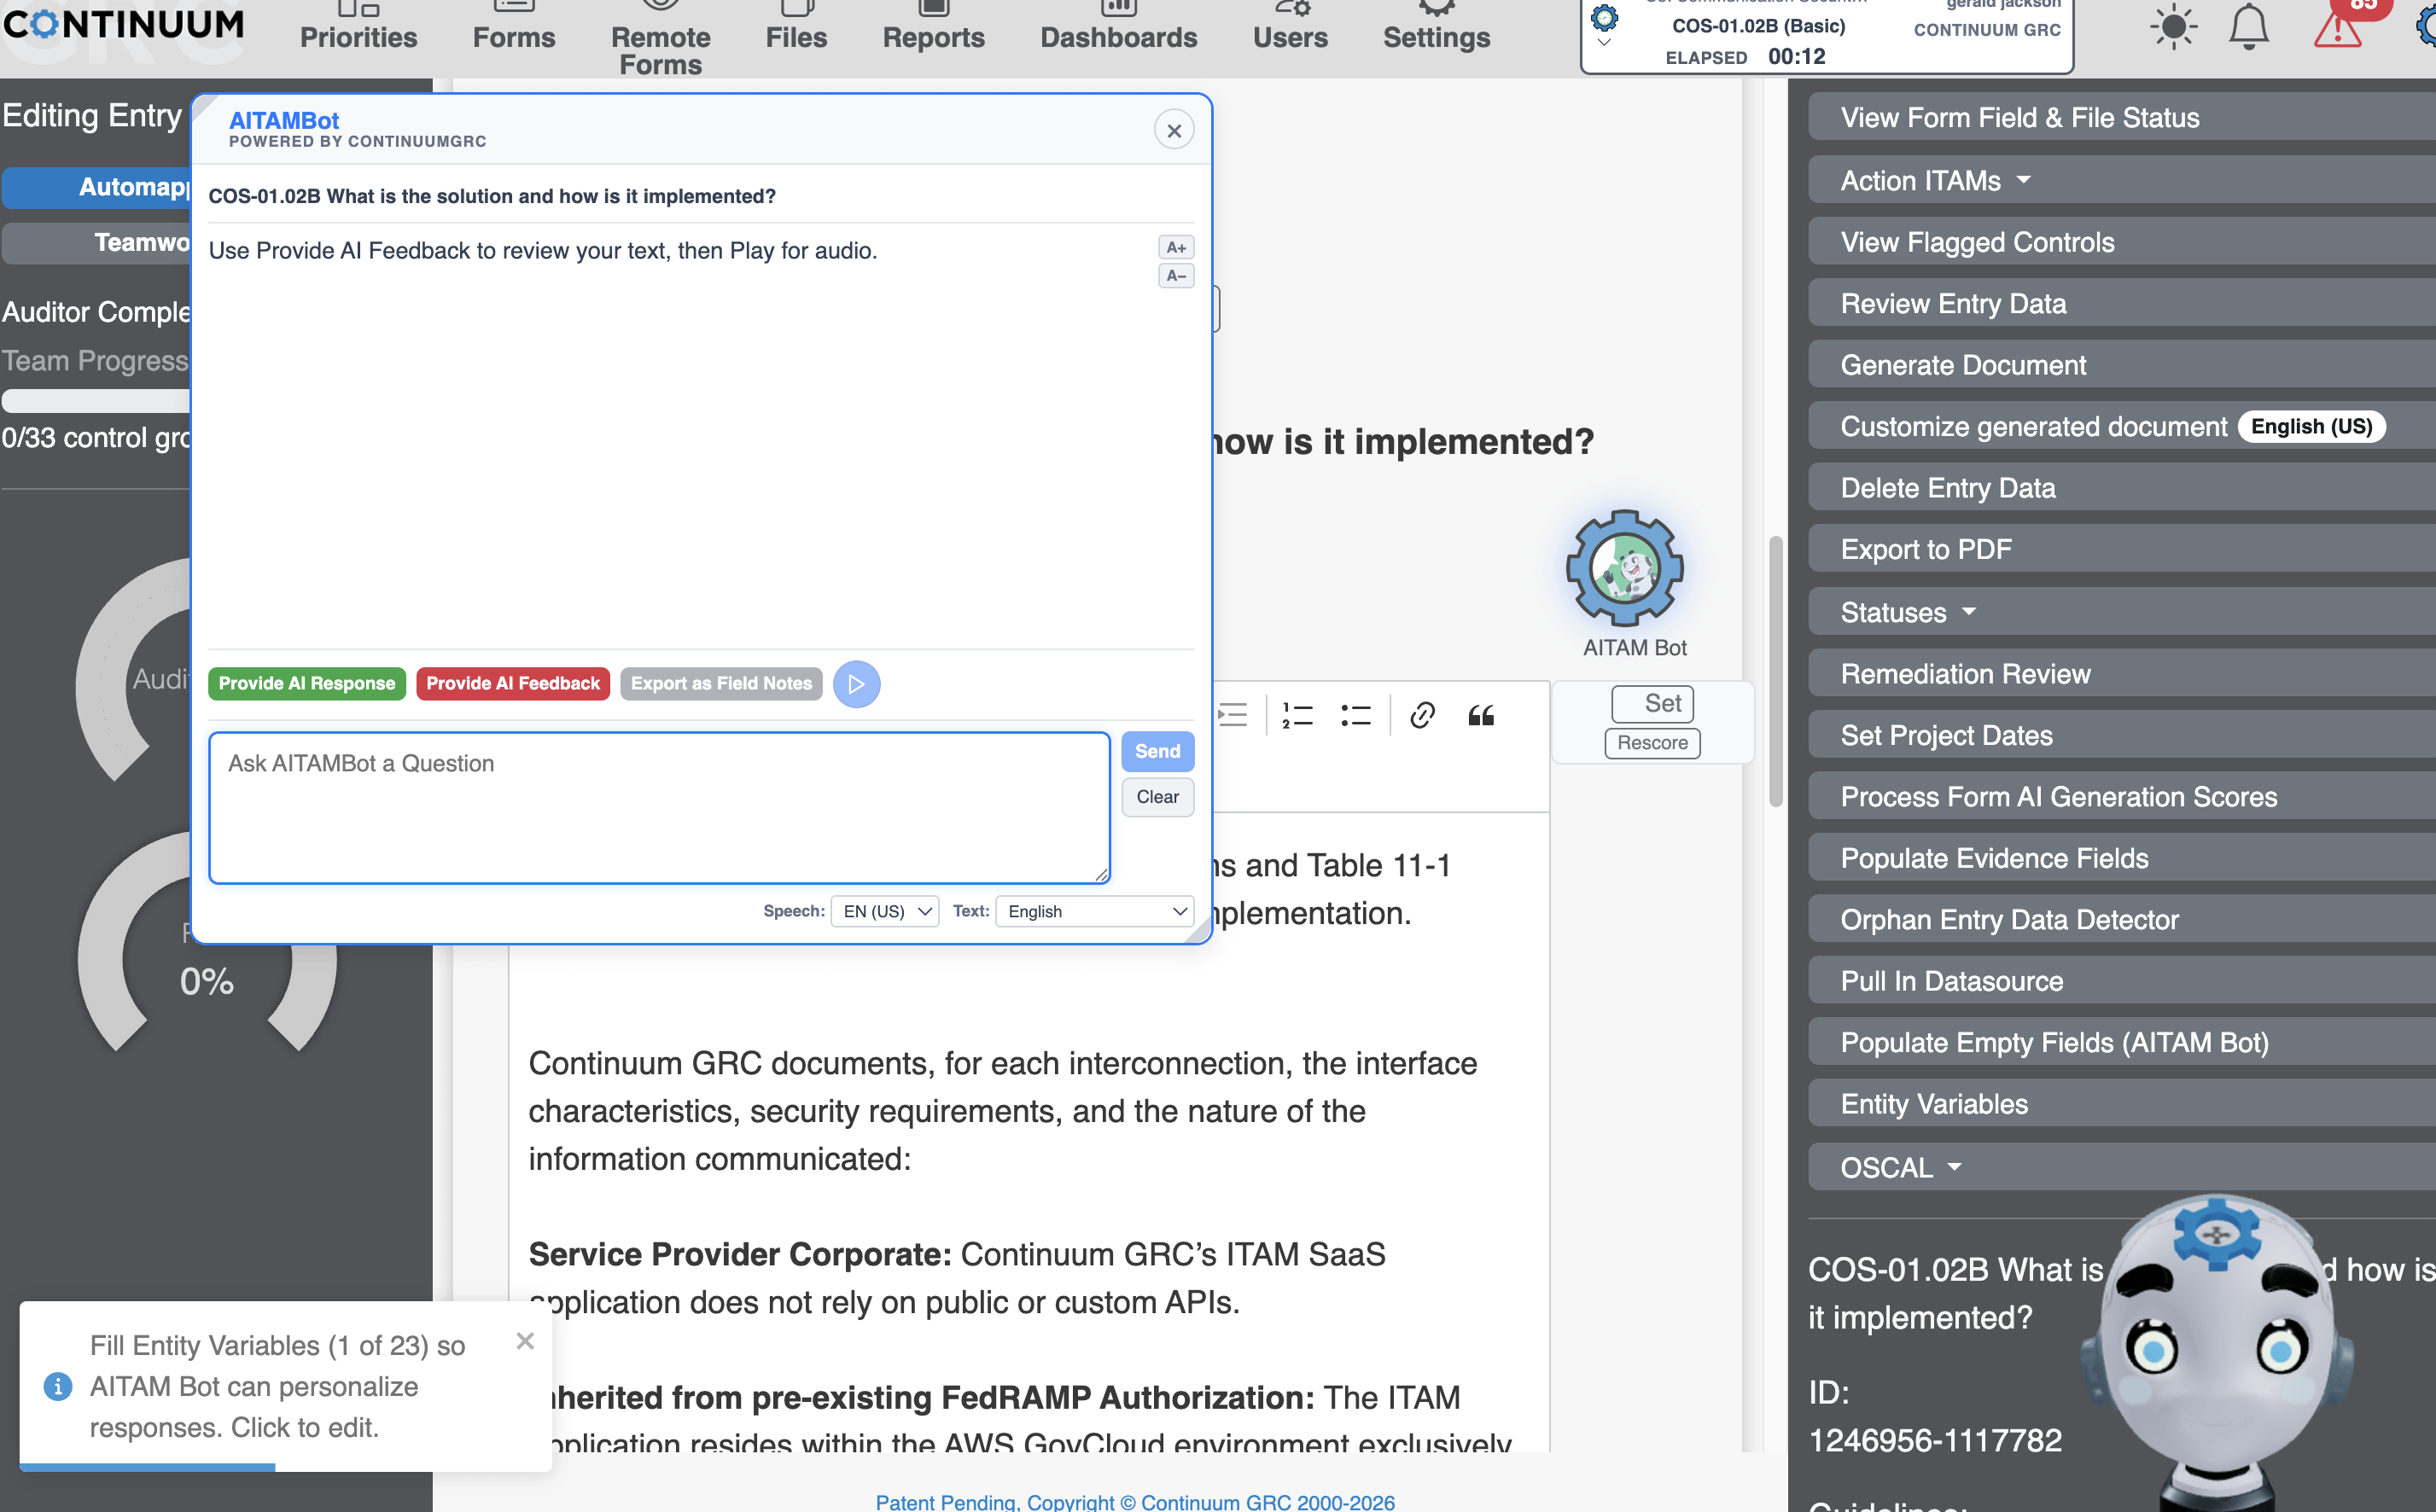This screenshot has width=2436, height=1512.
Task: Open the red warning alerts icon
Action: [x=2337, y=27]
